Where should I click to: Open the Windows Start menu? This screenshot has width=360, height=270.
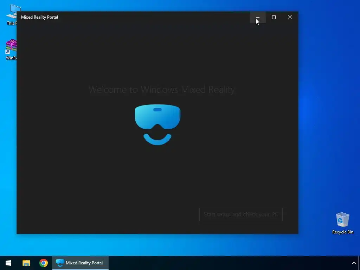(x=8, y=263)
